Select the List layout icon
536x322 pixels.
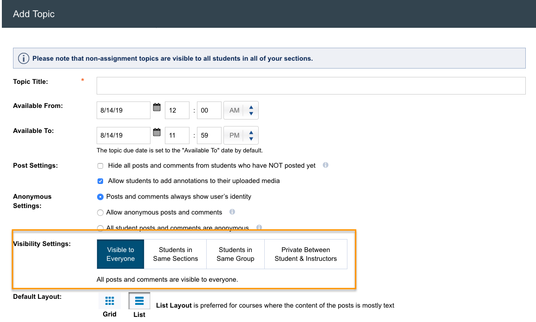pos(139,301)
